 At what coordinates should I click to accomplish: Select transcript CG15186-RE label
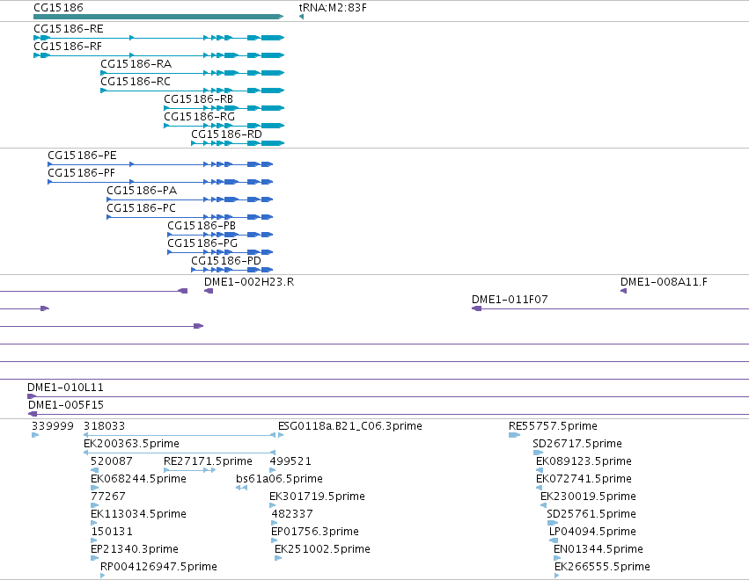pyautogui.click(x=69, y=29)
